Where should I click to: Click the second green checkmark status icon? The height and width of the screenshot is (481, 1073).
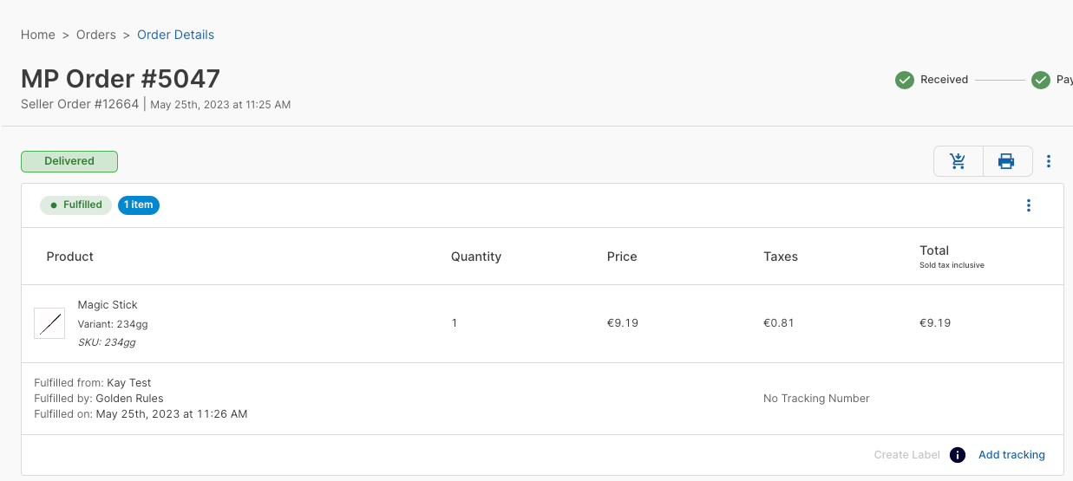[1041, 80]
